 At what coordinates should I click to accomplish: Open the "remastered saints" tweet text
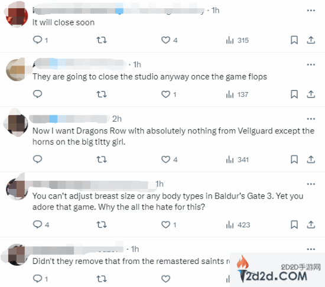[x=131, y=261]
